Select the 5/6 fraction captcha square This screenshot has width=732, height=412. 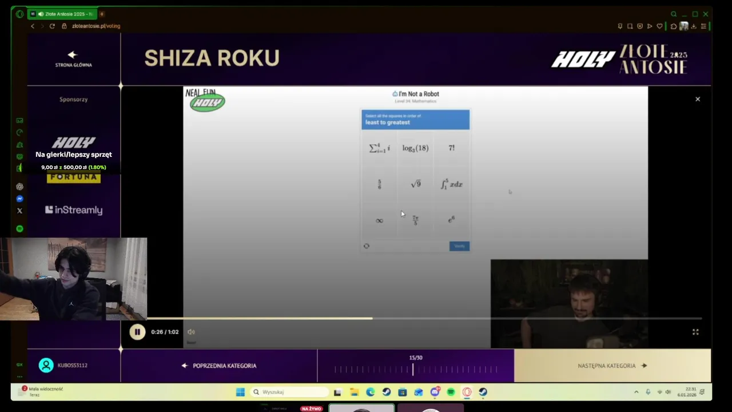coord(379,184)
